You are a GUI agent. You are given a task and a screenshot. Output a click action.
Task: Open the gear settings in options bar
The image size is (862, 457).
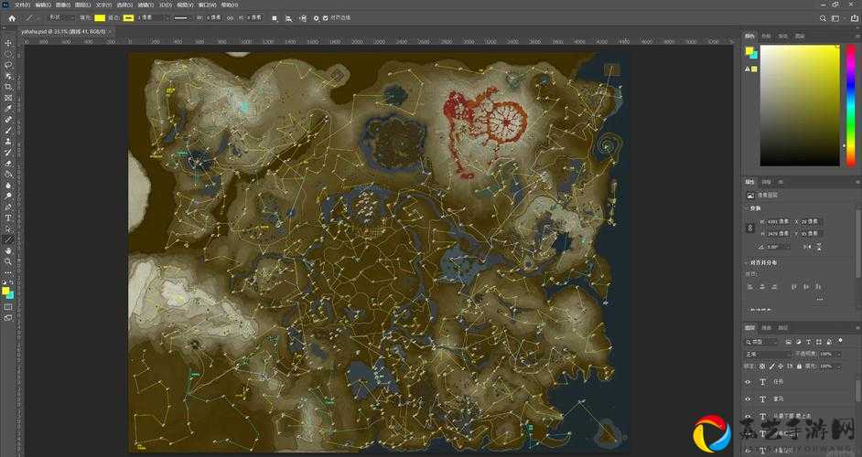click(x=316, y=18)
